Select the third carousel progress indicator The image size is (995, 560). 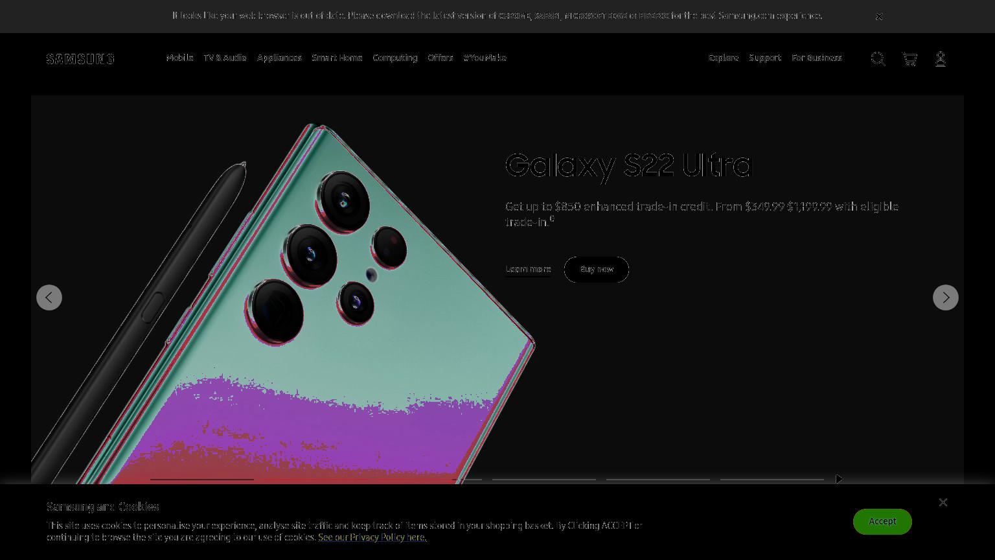click(x=430, y=480)
